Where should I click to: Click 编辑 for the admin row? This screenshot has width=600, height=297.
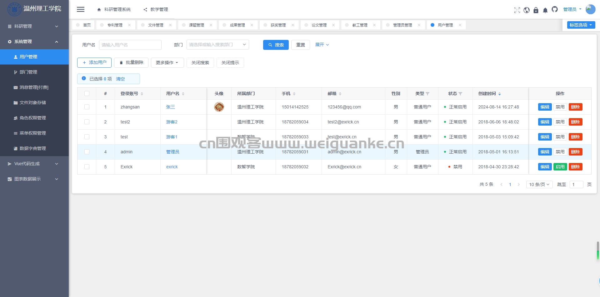545,152
